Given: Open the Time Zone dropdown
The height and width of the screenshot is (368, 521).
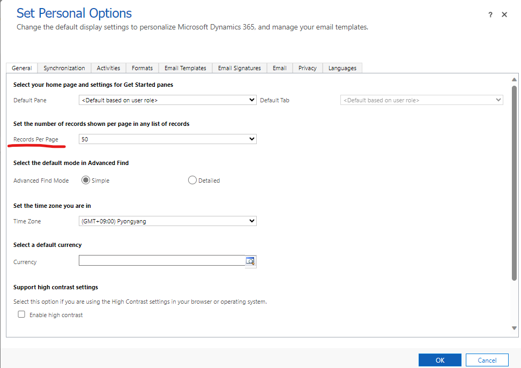Looking at the screenshot, I should [167, 221].
